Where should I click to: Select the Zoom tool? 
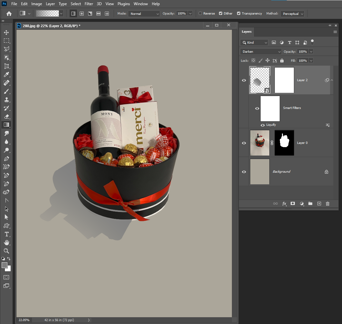point(6,251)
